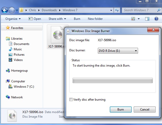The height and width of the screenshot is (125, 162).
Task: Click the Homegroup icon
Action: click(8, 71)
